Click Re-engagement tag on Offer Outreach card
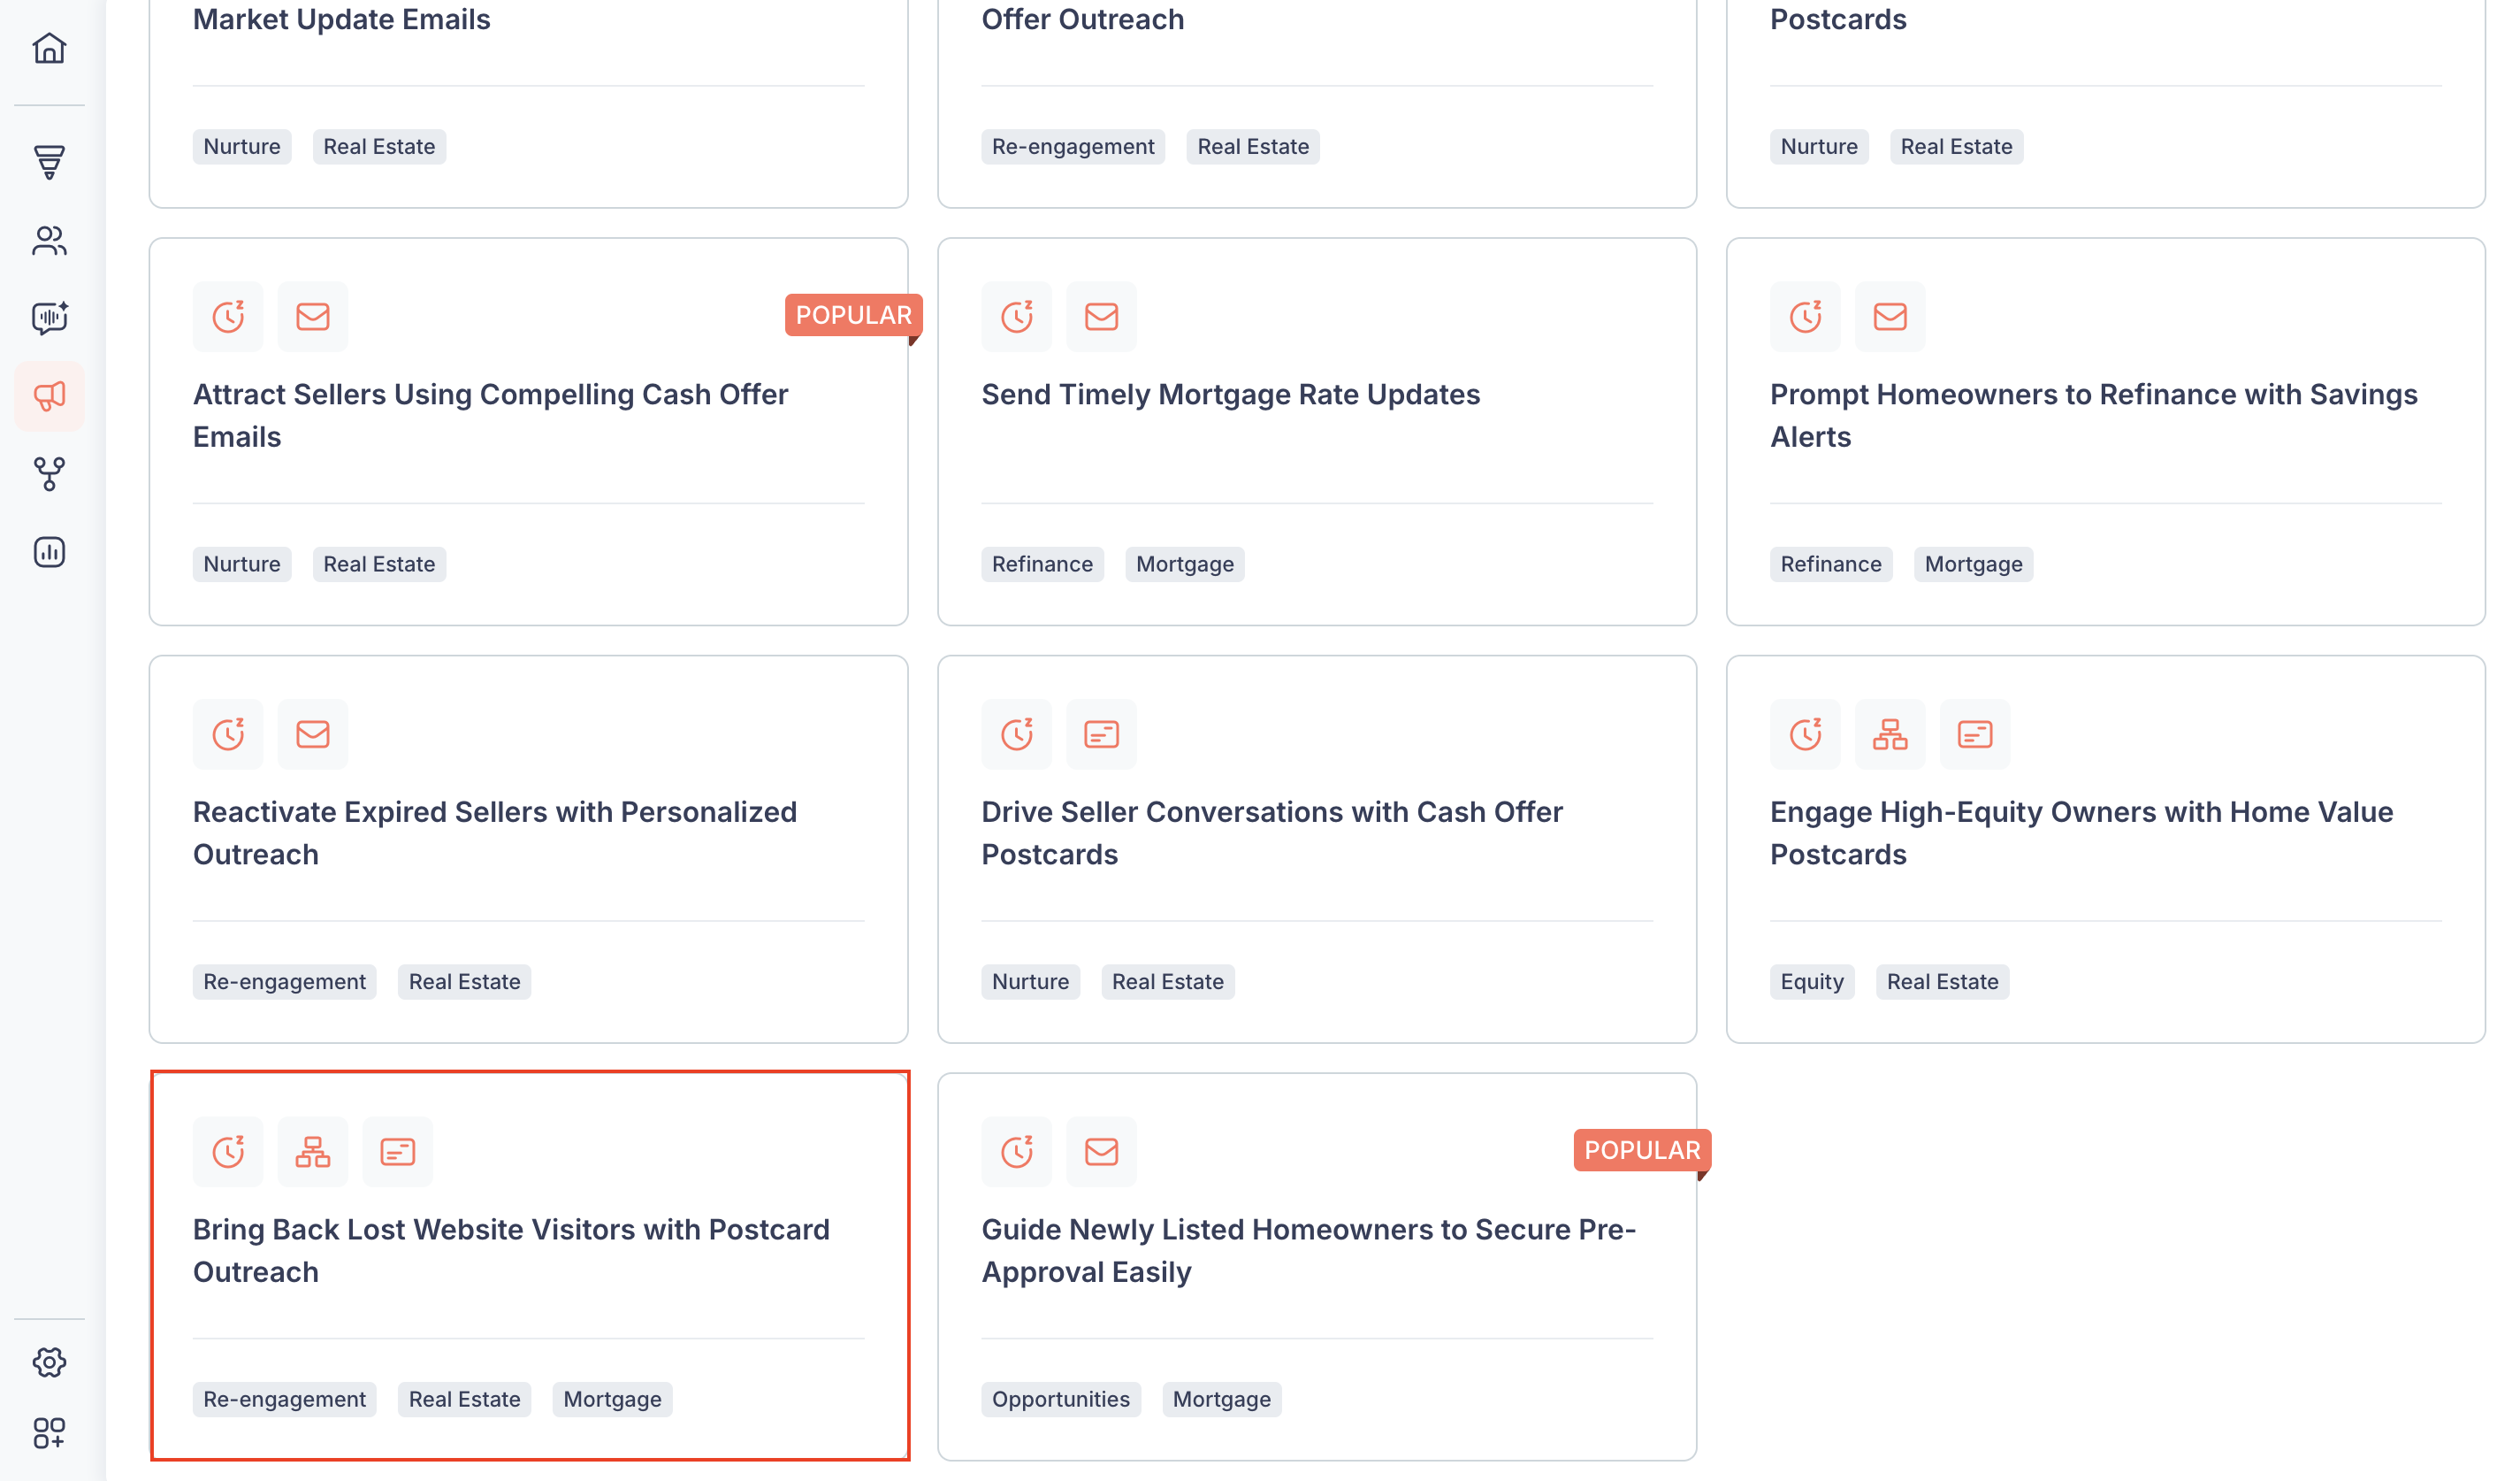Screen dimensions: 2520x1481 tap(1073, 146)
